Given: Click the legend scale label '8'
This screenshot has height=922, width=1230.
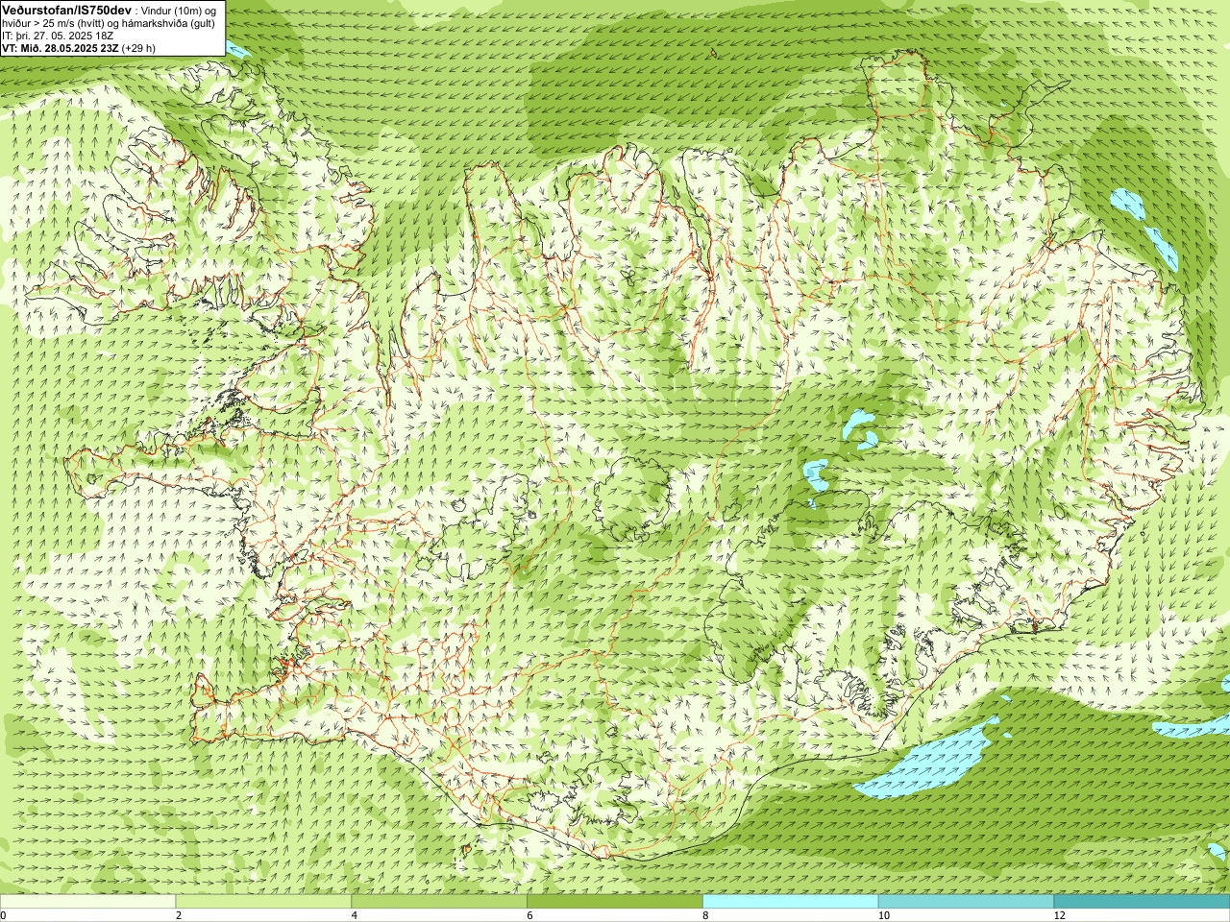Looking at the screenshot, I should (x=706, y=915).
